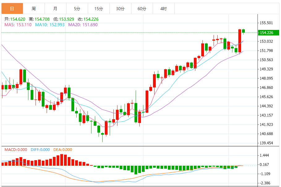Click the 153.032 price axis label
This screenshot has width=281, height=187.
266,42
